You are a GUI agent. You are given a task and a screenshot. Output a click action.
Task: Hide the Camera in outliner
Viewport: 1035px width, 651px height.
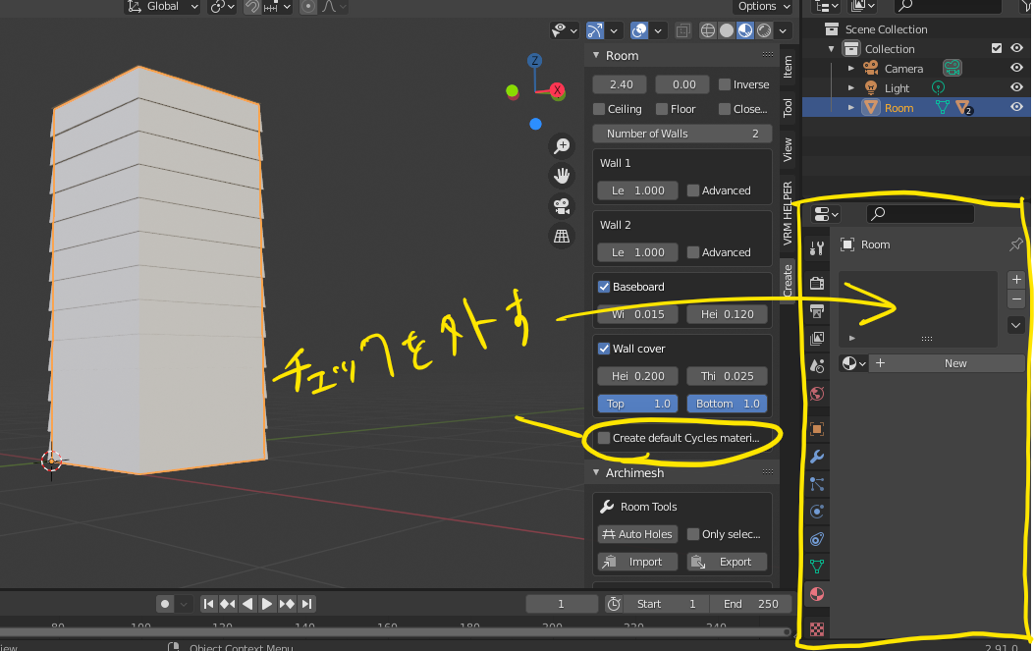click(x=1016, y=68)
